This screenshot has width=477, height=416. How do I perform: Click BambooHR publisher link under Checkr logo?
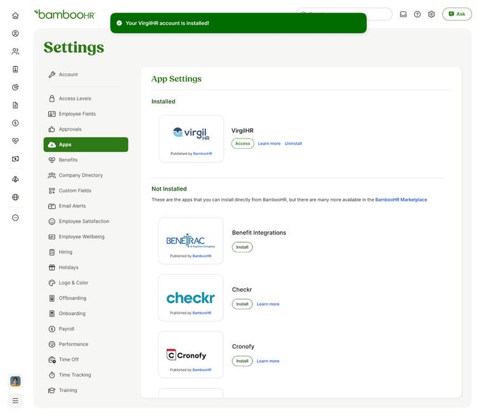(202, 312)
